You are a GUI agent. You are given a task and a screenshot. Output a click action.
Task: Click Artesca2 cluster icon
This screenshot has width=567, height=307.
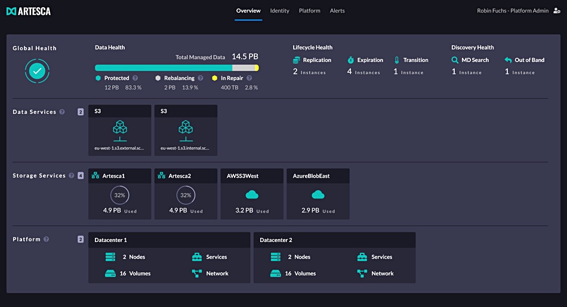coord(162,175)
